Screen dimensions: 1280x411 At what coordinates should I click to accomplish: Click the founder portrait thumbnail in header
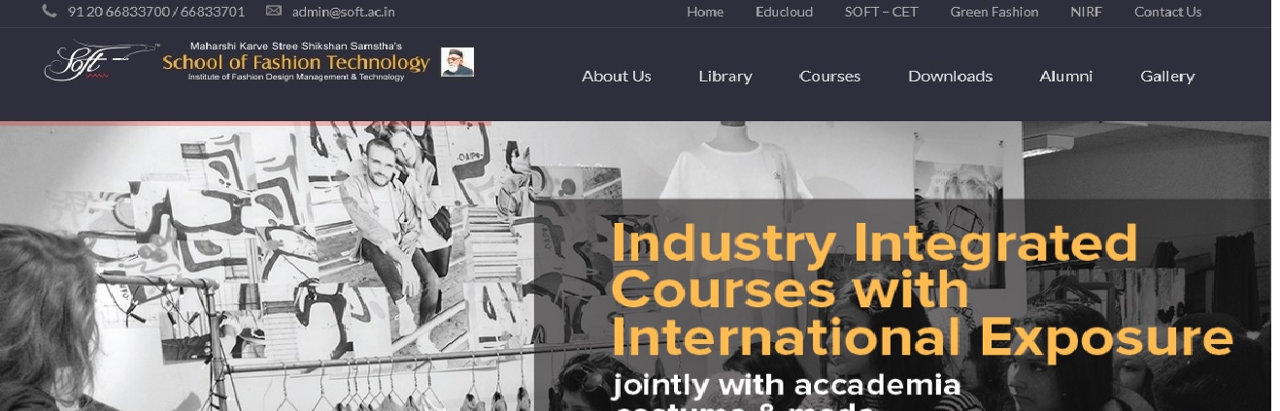[x=457, y=61]
